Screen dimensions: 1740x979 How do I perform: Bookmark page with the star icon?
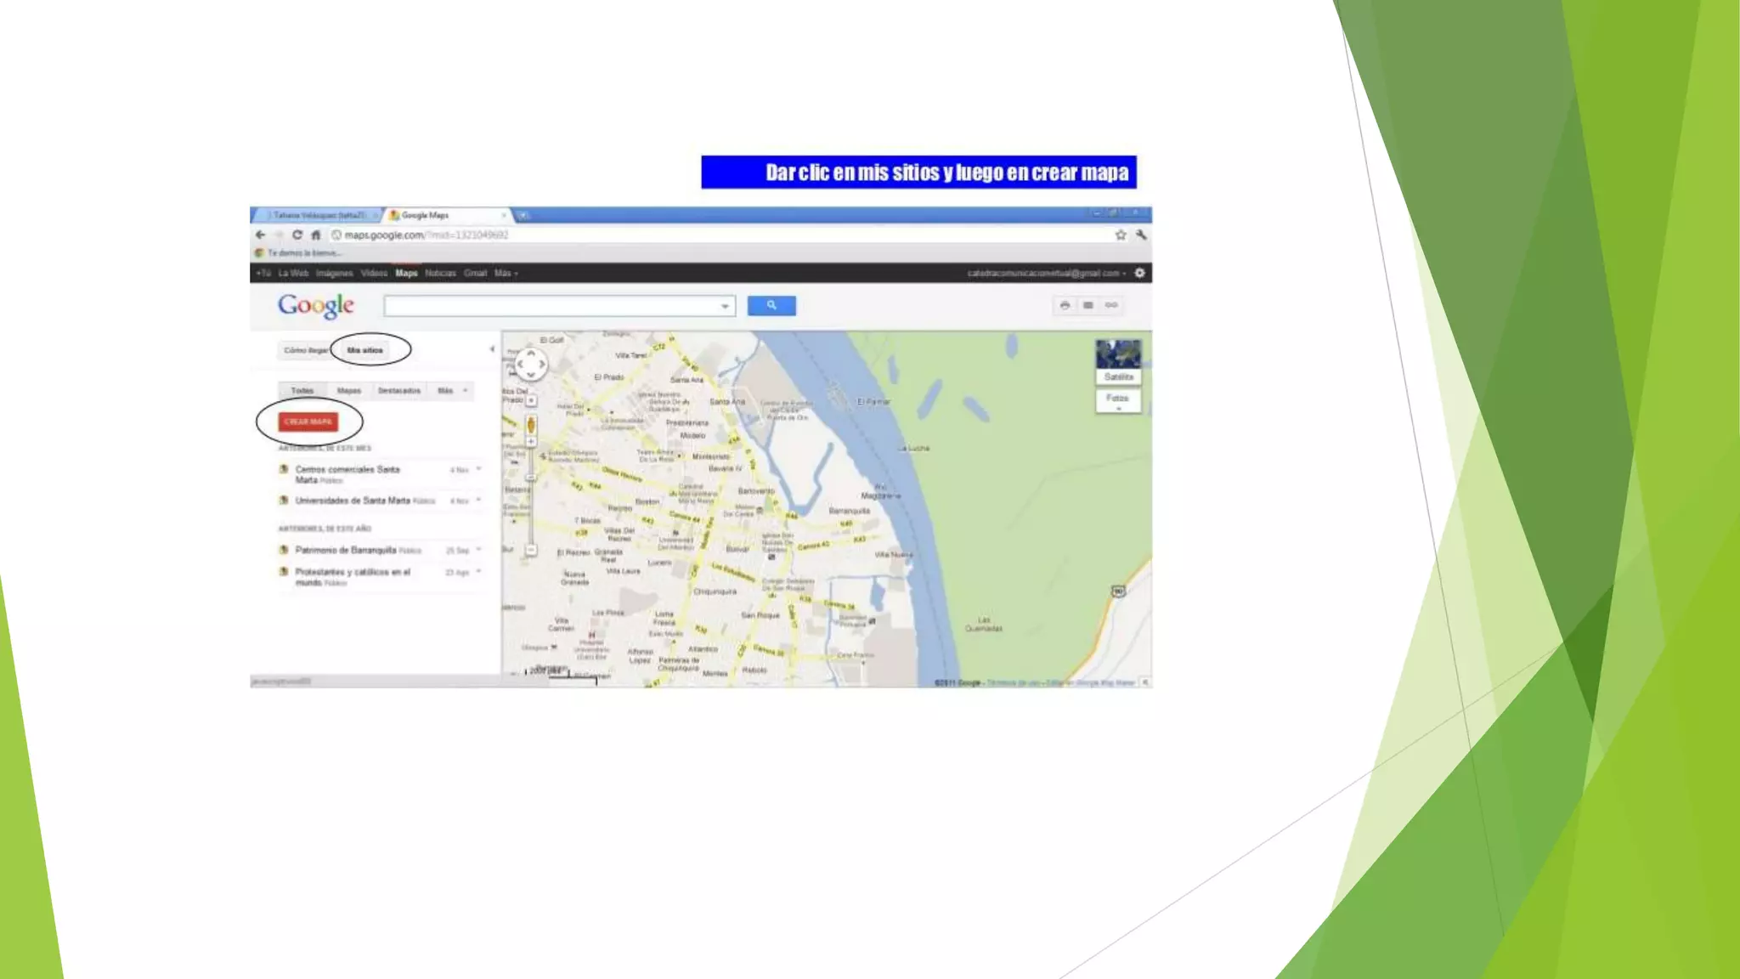coord(1121,235)
